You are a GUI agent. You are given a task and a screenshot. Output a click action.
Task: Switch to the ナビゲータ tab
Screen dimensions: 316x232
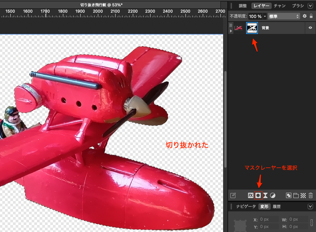(246, 206)
